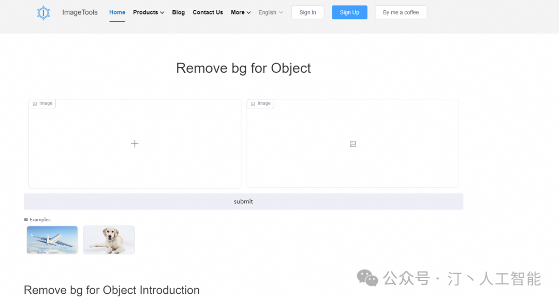The image size is (559, 301).
Task: Click the By me a coffee button
Action: click(x=401, y=12)
